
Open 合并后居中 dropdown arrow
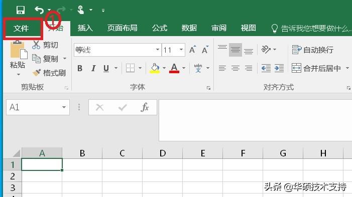tap(347, 68)
